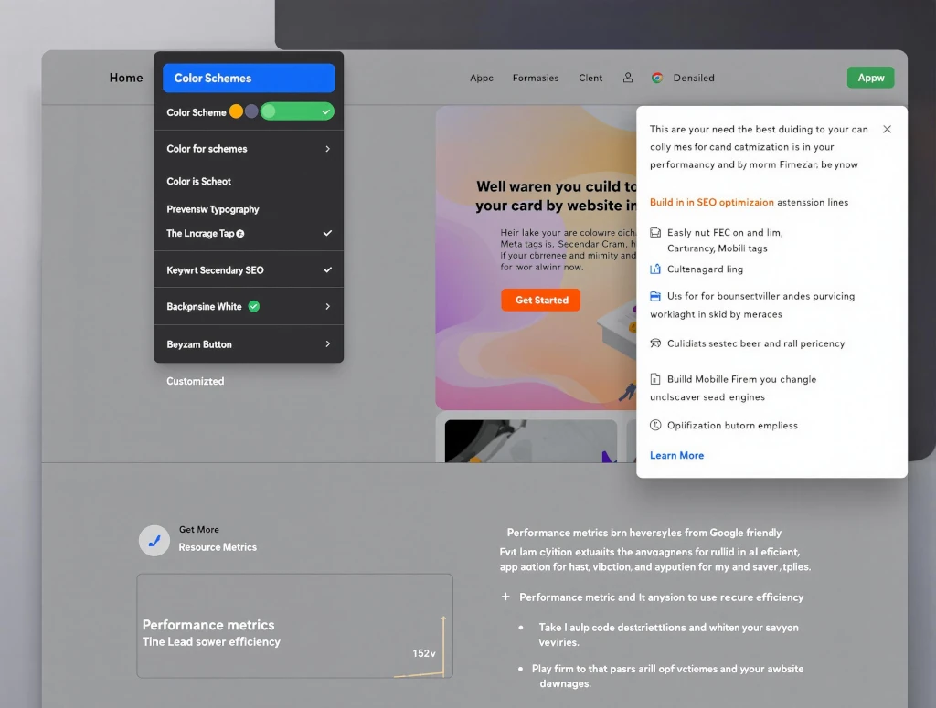This screenshot has width=936, height=708.
Task: Click Take I aulp code bullet text
Action: (x=668, y=635)
